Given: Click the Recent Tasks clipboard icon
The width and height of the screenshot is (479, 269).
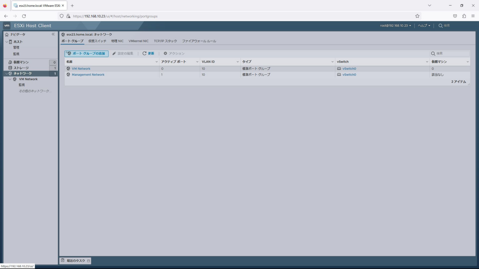Looking at the screenshot, I should pyautogui.click(x=63, y=260).
